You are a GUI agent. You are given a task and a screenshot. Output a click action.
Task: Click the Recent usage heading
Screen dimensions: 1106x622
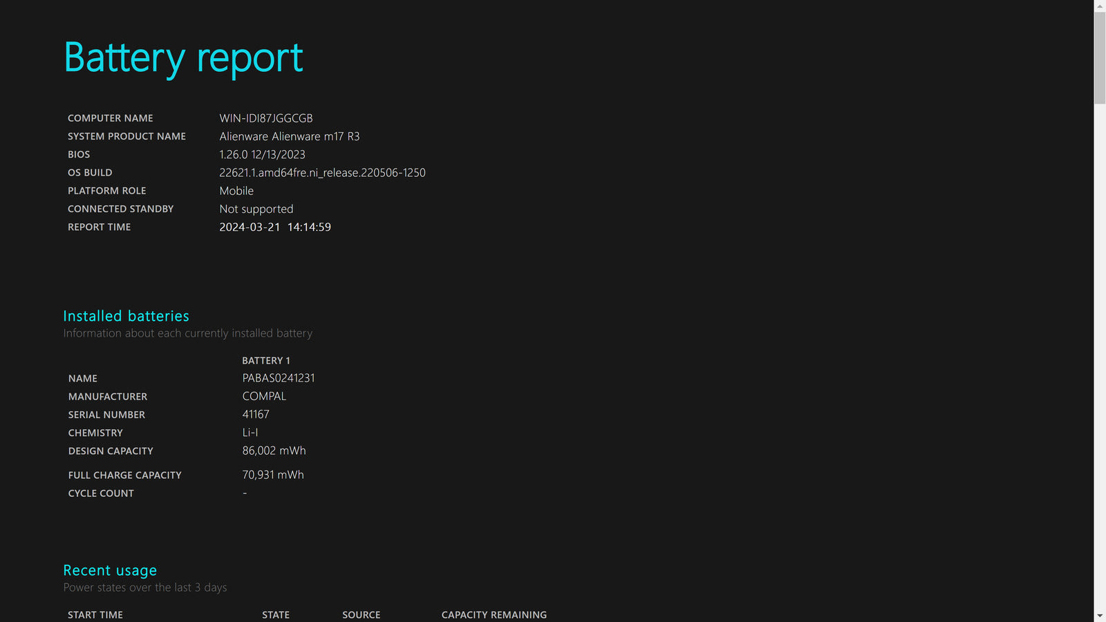point(110,571)
